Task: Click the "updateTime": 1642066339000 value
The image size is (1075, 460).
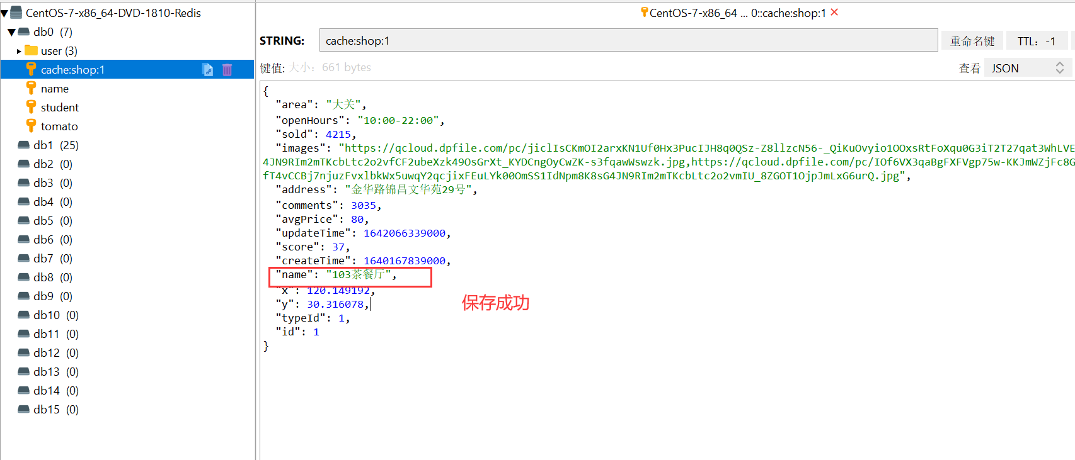Action: [405, 233]
